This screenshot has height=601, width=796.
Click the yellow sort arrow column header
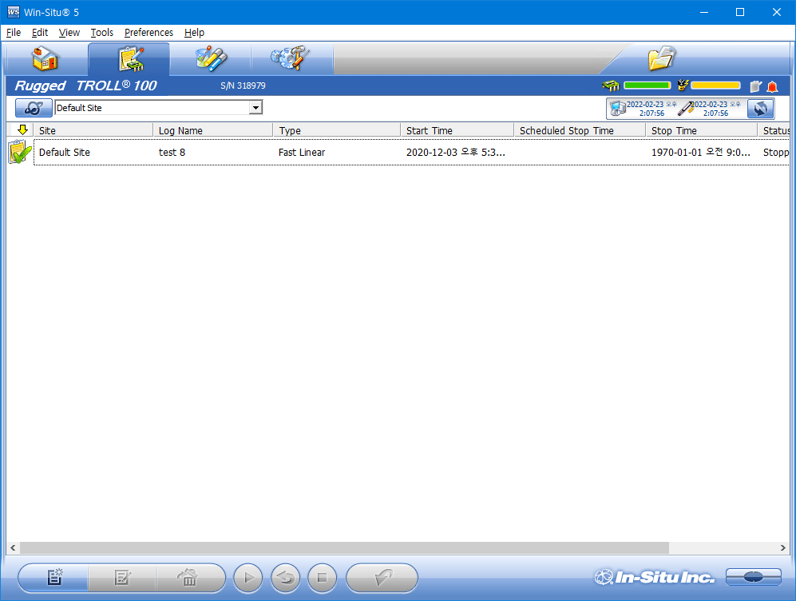[22, 130]
